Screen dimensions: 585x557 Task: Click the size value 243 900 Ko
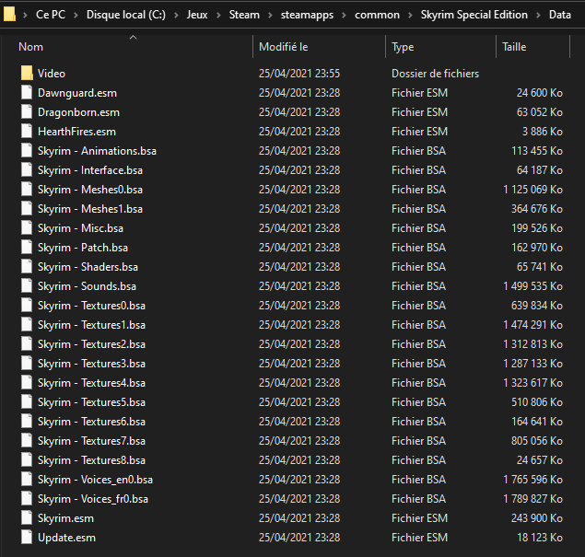[537, 518]
